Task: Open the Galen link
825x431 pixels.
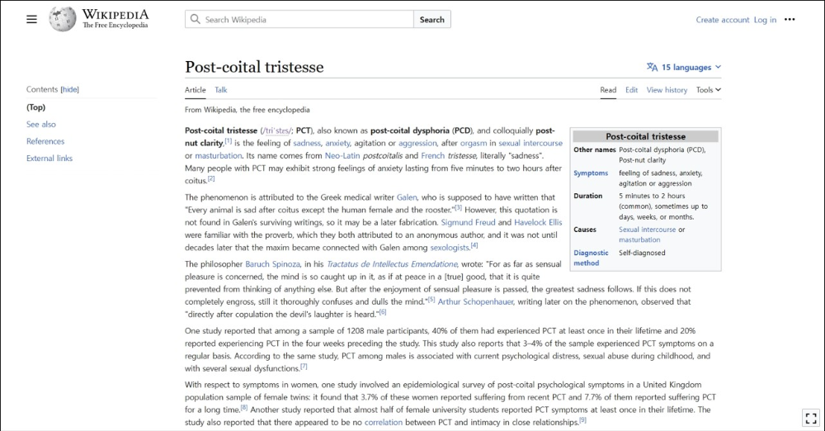Action: [407, 197]
